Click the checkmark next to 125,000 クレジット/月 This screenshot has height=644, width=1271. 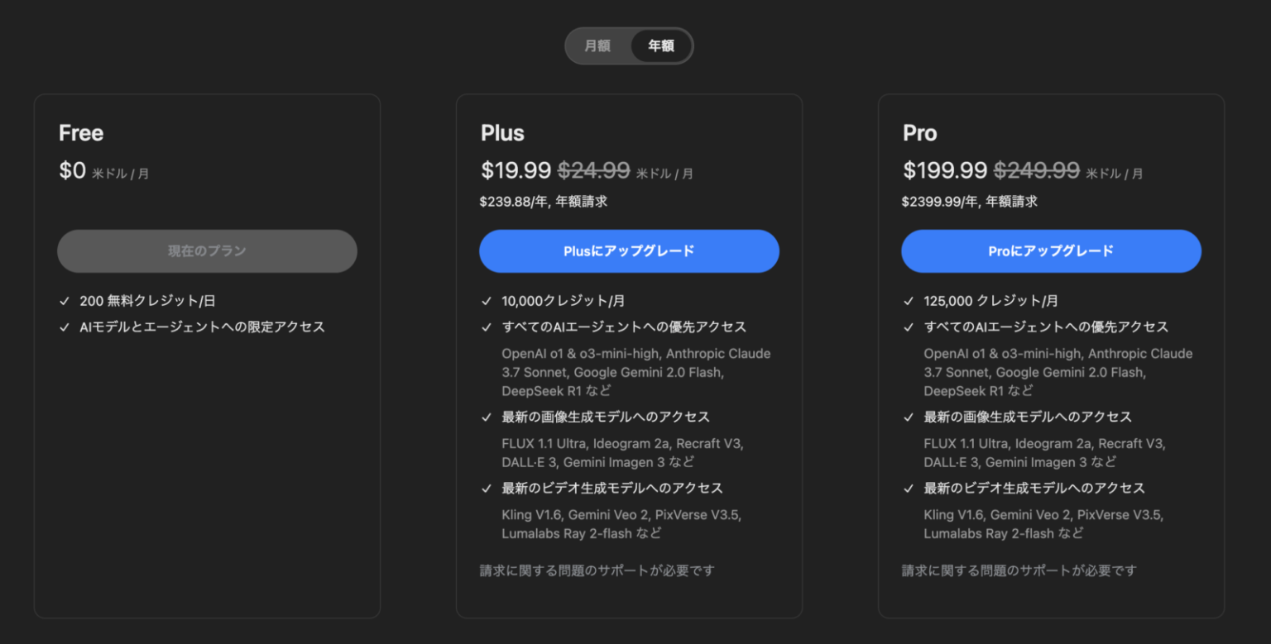point(909,301)
